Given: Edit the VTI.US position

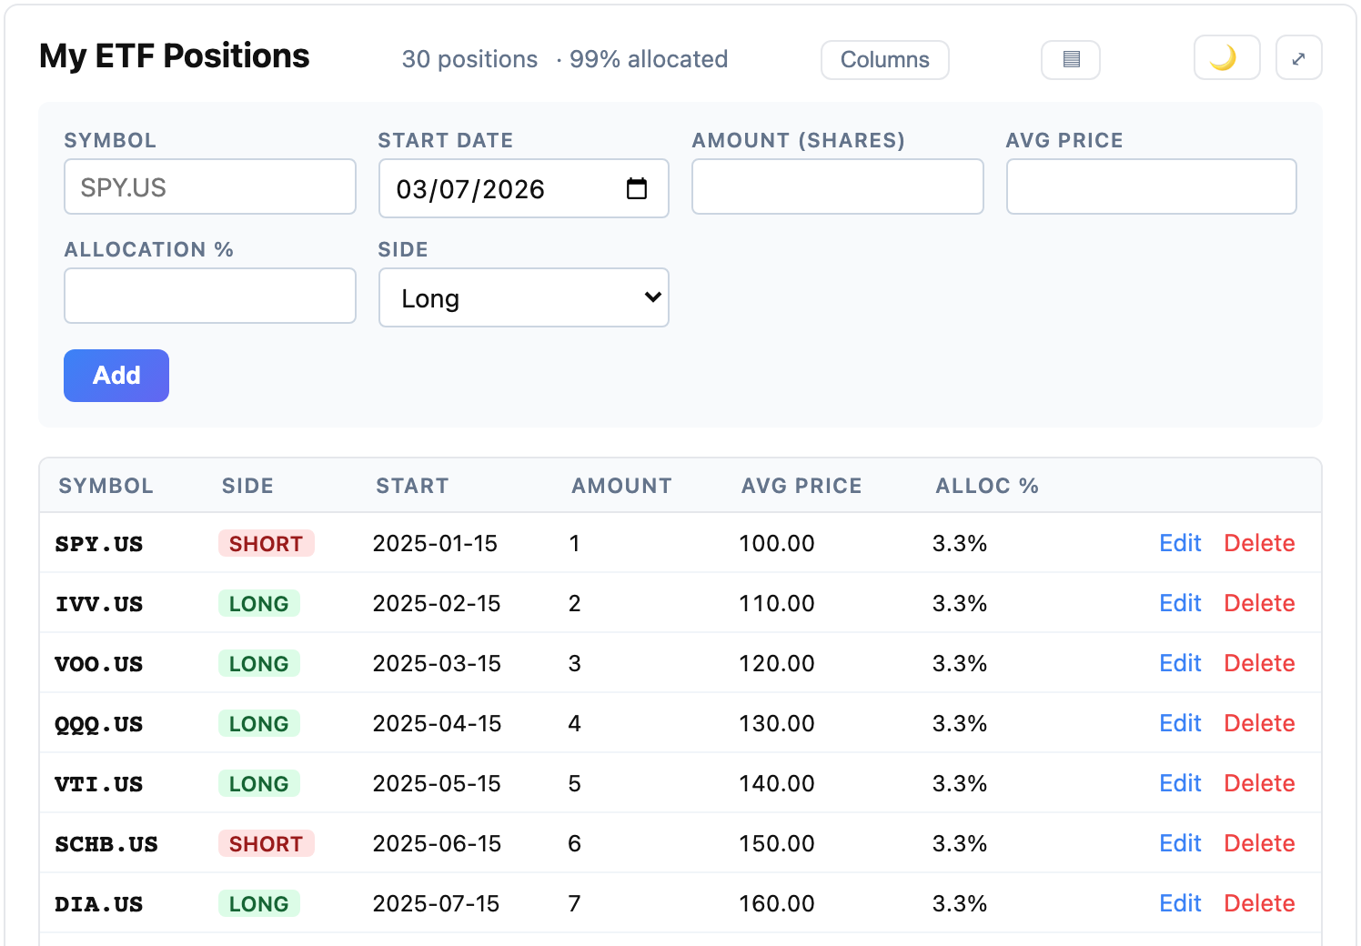Looking at the screenshot, I should (x=1180, y=783).
